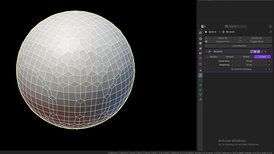
Task: Click the Remesh modifier name field
Action: point(231,51)
